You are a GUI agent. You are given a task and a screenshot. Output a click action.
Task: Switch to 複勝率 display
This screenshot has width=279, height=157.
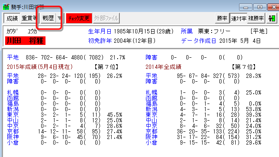point(256,18)
